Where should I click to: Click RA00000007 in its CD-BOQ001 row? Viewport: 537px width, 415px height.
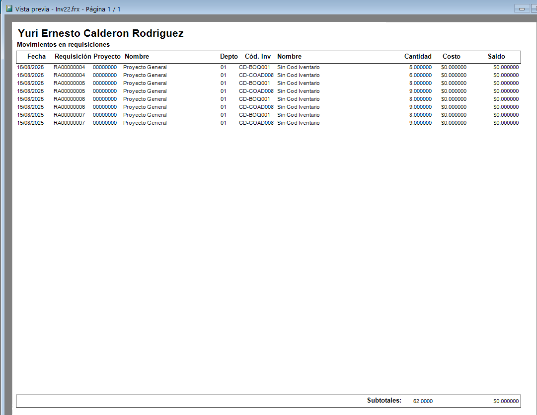tap(69, 115)
